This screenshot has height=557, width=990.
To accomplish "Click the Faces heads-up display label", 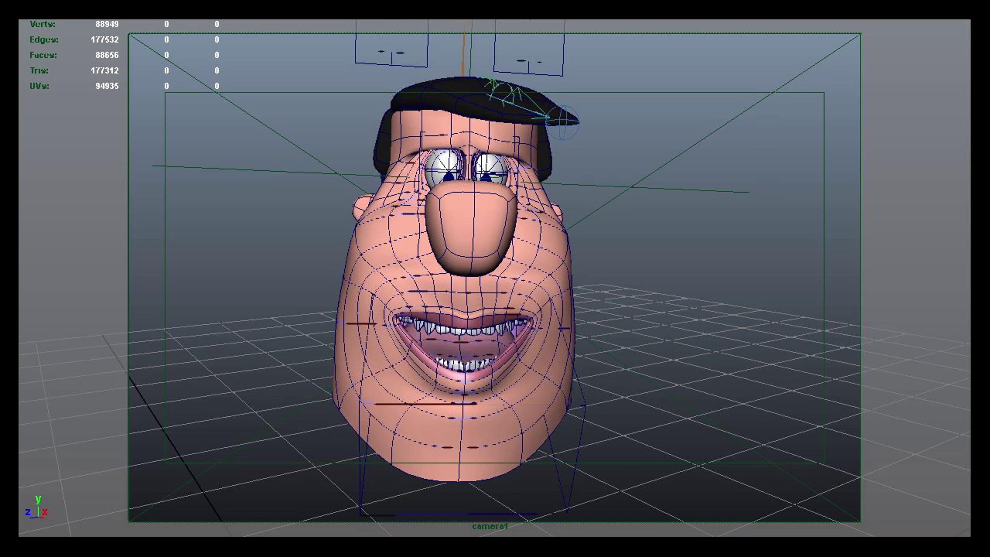I will pos(43,55).
